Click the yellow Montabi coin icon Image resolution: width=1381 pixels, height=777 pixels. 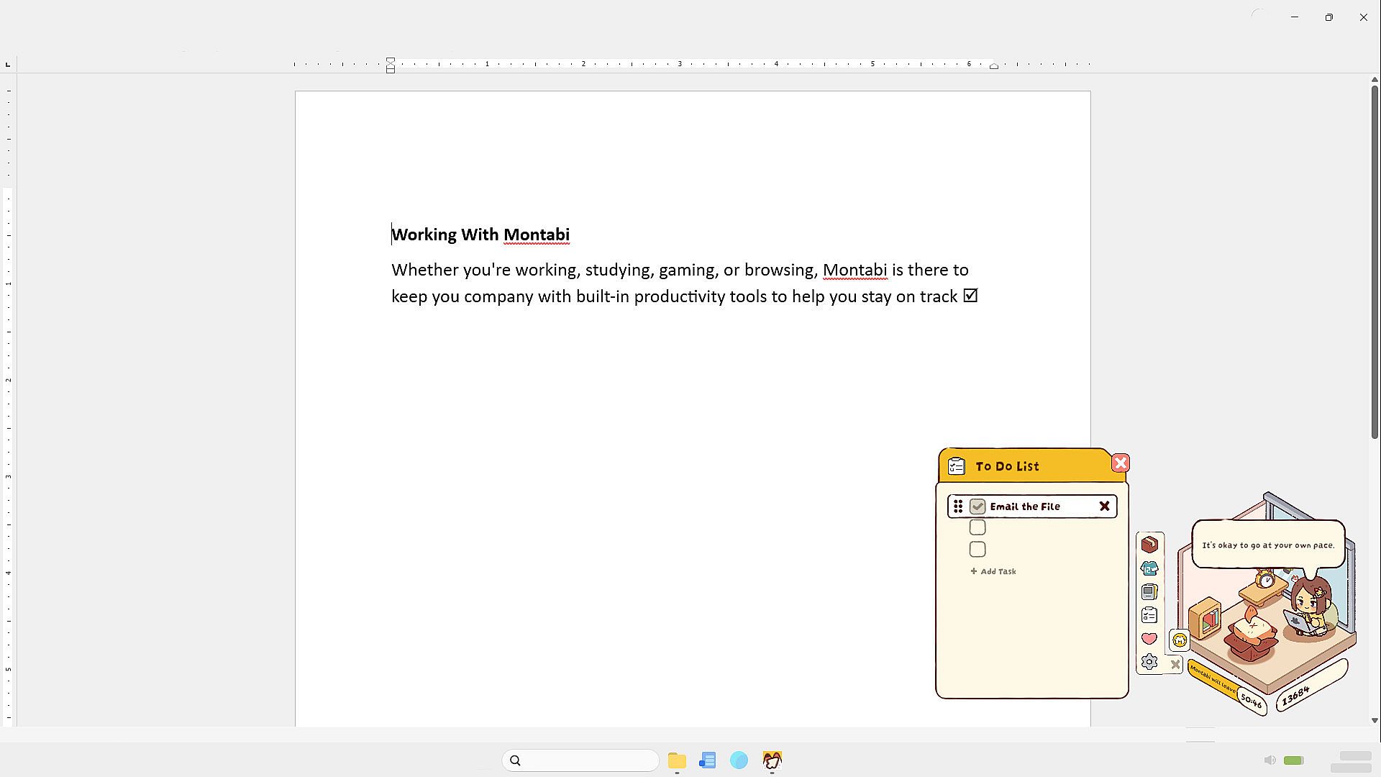[1180, 640]
